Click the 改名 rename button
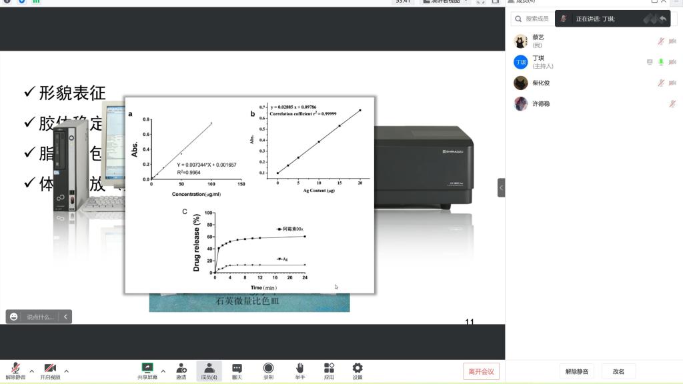Image resolution: width=683 pixels, height=384 pixels. point(618,371)
